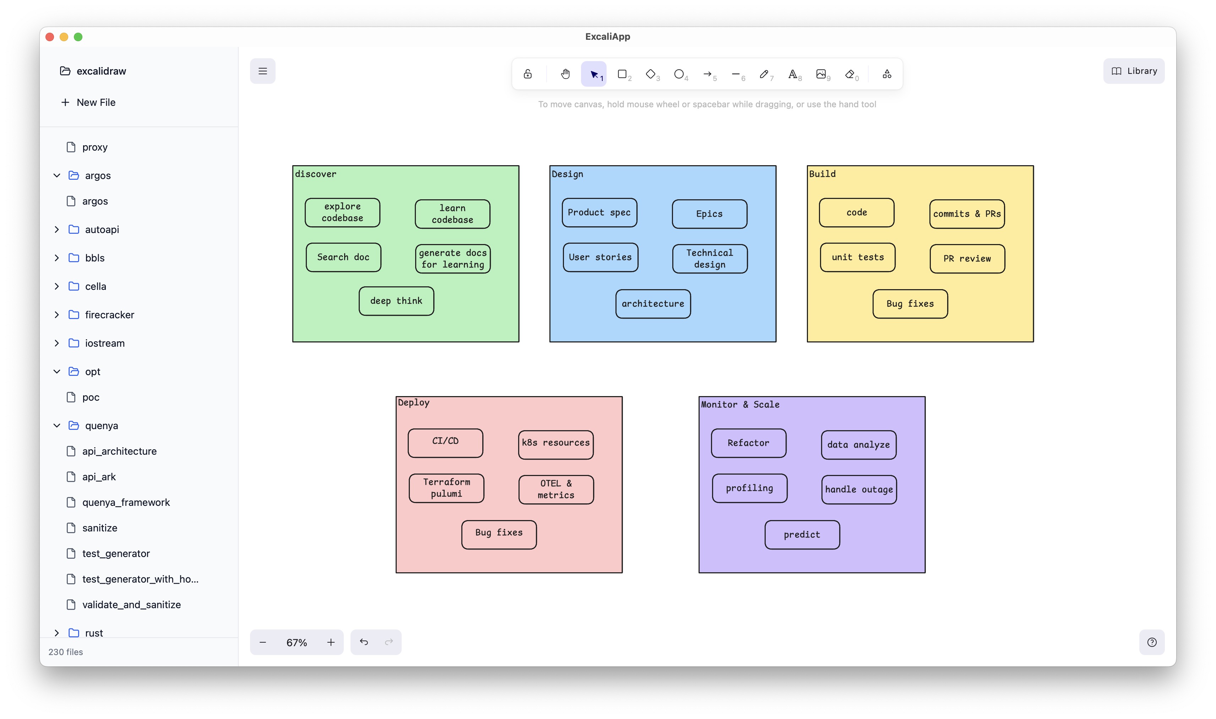Select the Rectangle shape tool
Screen dimensions: 1216x719
click(x=622, y=74)
